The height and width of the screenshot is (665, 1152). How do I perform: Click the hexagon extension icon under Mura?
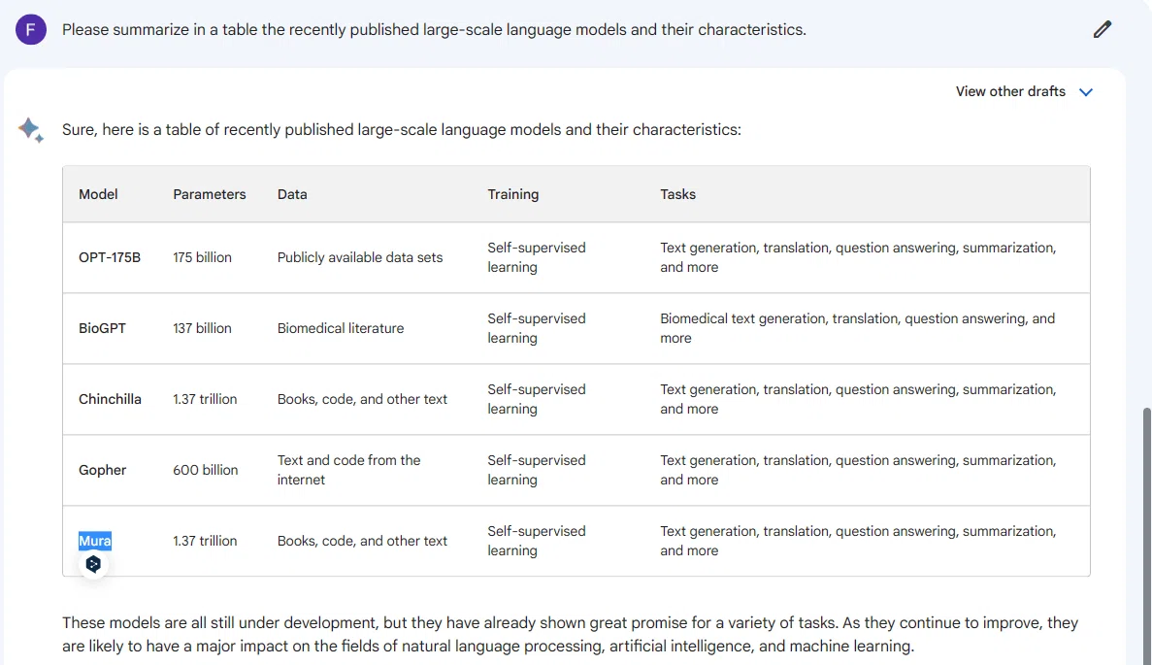coord(93,564)
